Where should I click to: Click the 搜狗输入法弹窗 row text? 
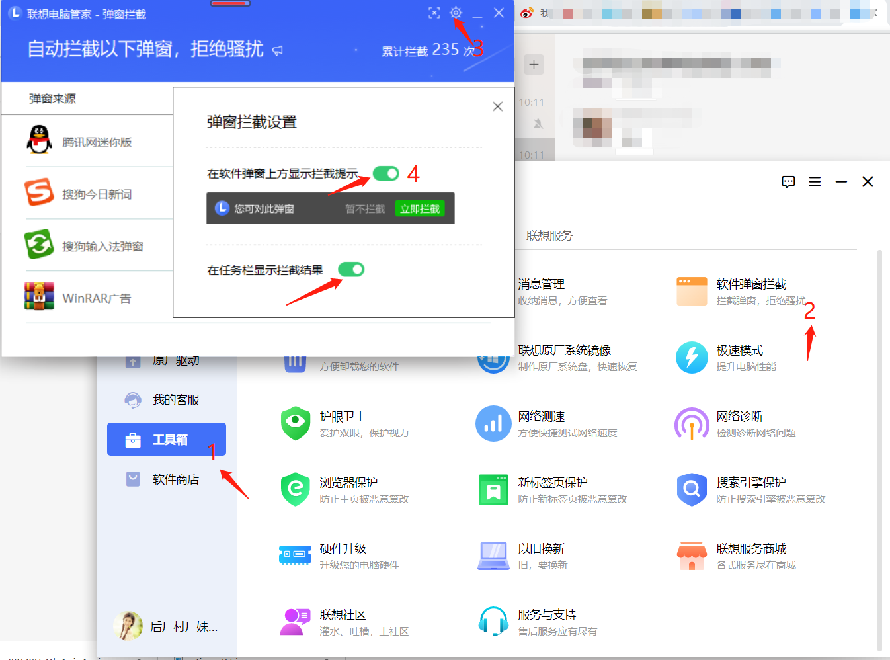[x=102, y=247]
